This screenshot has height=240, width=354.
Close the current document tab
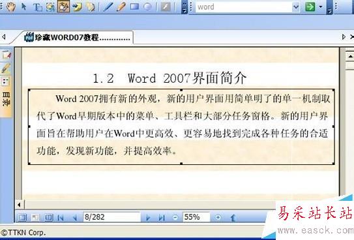pyautogui.click(x=352, y=37)
